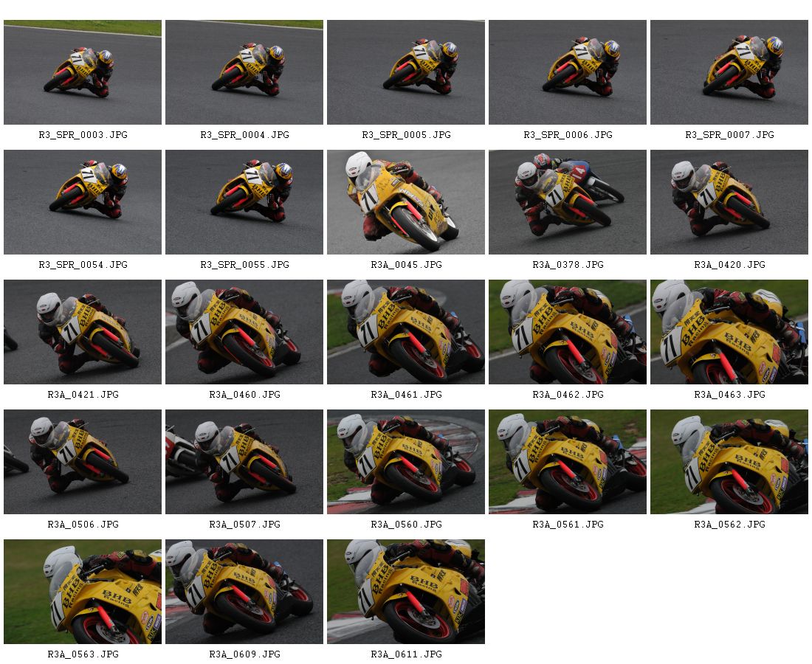Click the R3A_0562.JPG image
The image size is (812, 664).
[729, 462]
